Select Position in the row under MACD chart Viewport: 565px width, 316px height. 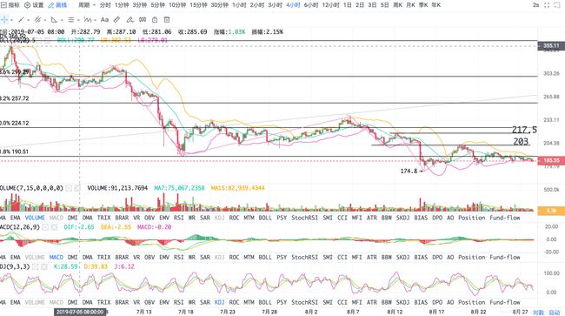tap(472, 257)
